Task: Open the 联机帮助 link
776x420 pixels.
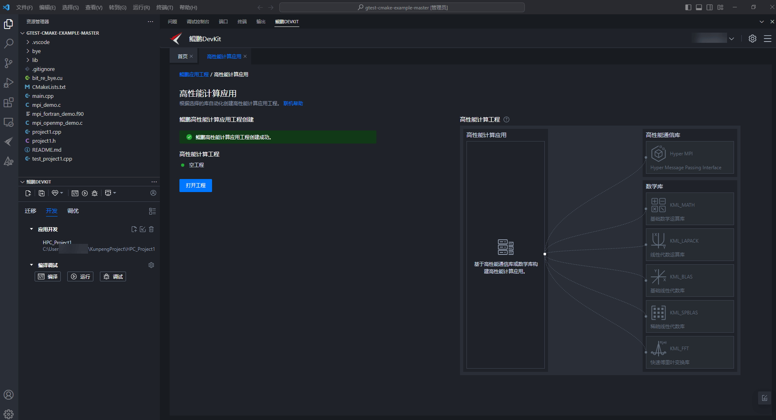Action: pos(293,104)
